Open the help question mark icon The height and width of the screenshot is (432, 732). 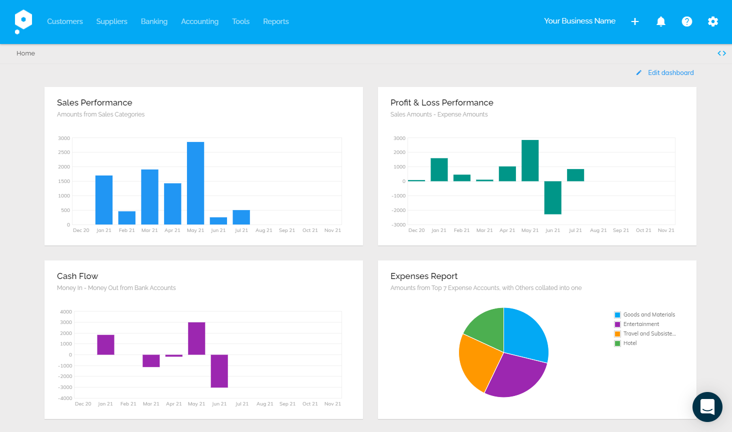687,21
